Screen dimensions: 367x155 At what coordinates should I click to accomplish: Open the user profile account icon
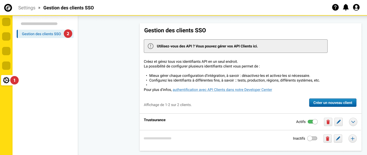coord(356,8)
